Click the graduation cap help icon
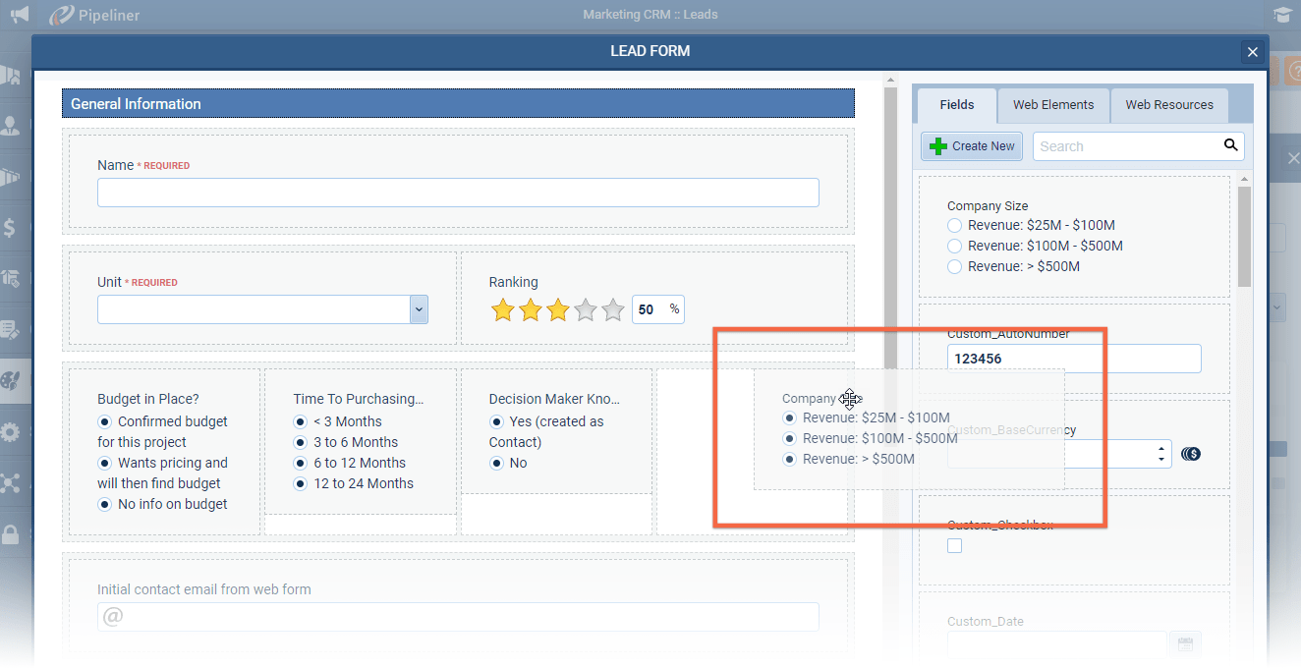The width and height of the screenshot is (1301, 668). pyautogui.click(x=1281, y=15)
